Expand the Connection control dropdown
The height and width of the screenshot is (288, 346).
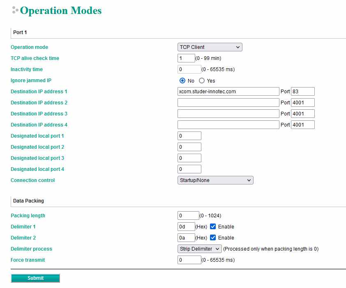tap(215, 180)
